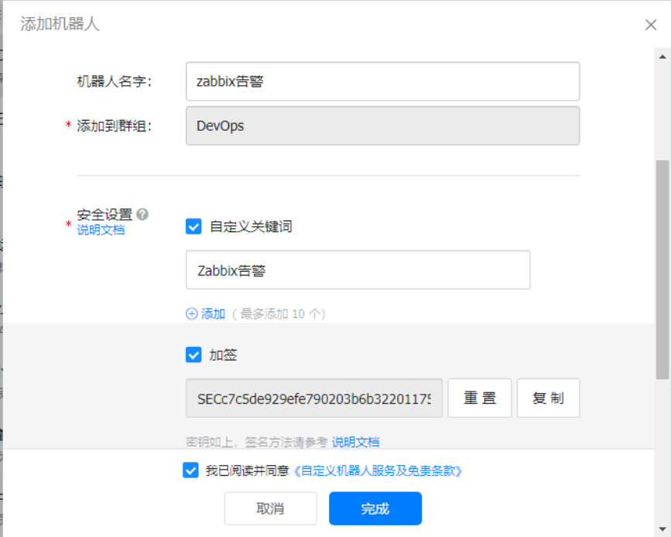Click the plus icon to add keyword
This screenshot has height=537, width=671.
tap(191, 313)
